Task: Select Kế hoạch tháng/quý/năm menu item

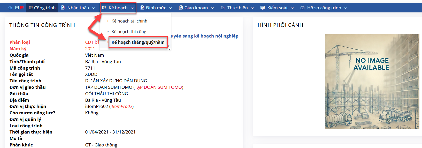Action: coord(138,42)
